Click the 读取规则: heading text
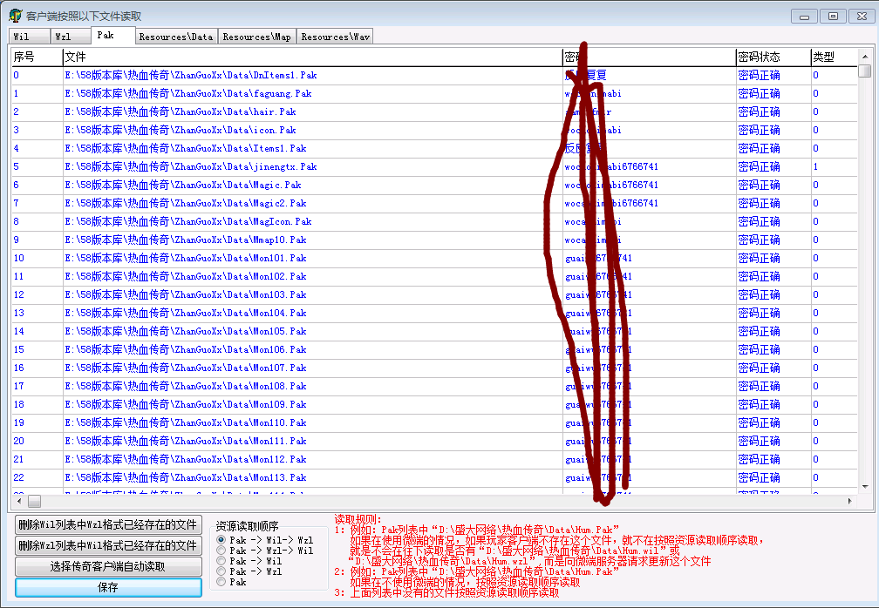879x608 pixels. (x=358, y=519)
